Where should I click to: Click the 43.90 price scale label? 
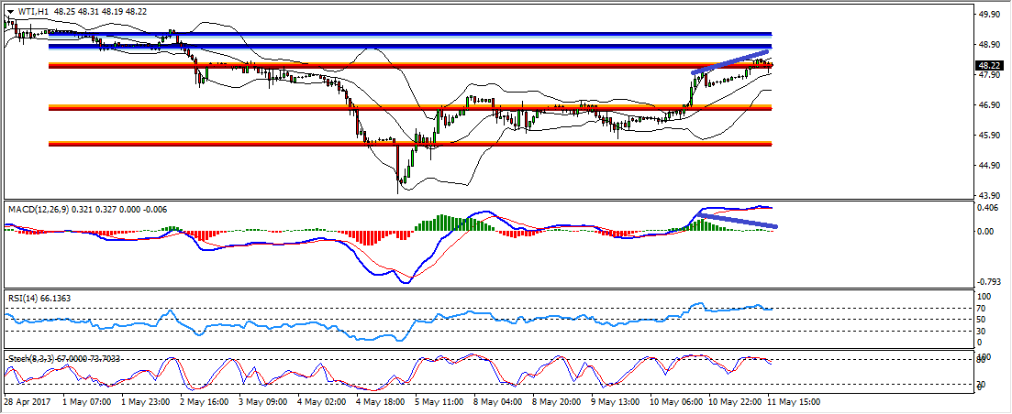coord(989,196)
